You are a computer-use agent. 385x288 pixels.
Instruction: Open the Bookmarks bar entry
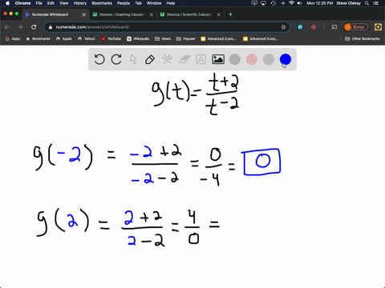[x=38, y=38]
